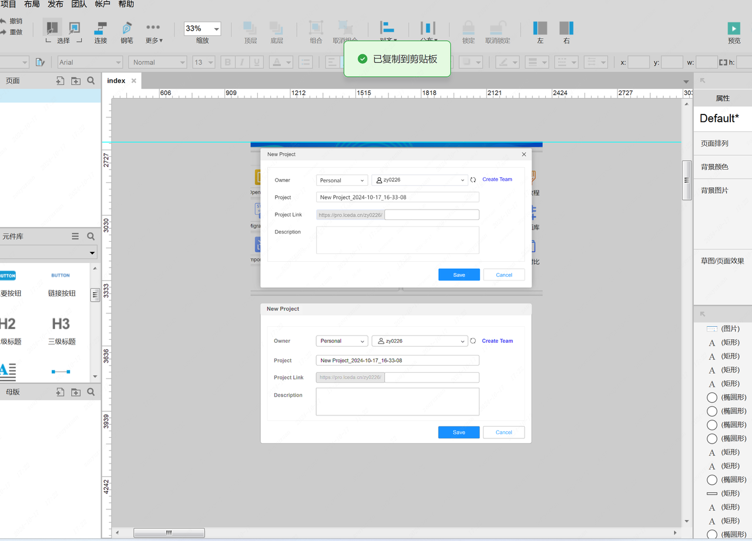Toggle left text alignment button
This screenshot has height=541, width=752.
[x=332, y=62]
